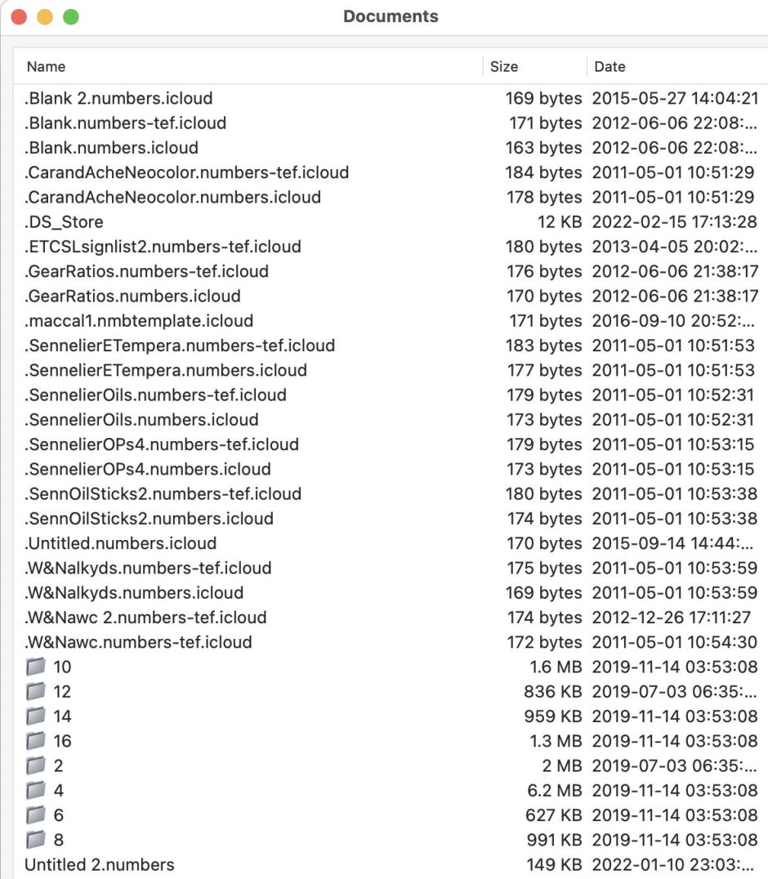Select folder 16's icon

tap(35, 741)
